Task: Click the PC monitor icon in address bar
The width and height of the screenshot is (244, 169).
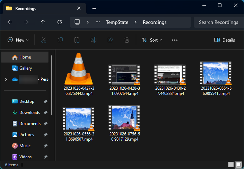Action: [77, 22]
